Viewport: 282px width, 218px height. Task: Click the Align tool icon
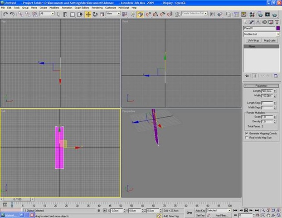pyautogui.click(x=220, y=15)
